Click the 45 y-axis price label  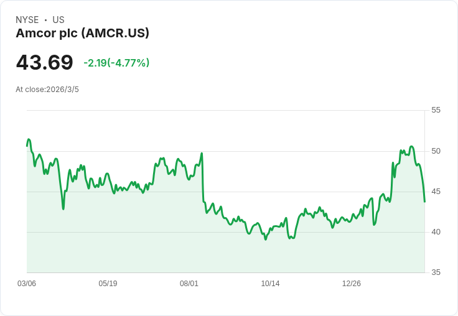point(436,191)
